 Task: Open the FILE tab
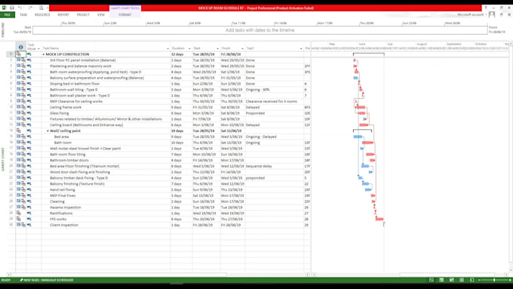point(8,15)
